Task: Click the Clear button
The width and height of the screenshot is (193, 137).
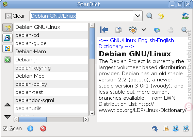Action: point(15,16)
